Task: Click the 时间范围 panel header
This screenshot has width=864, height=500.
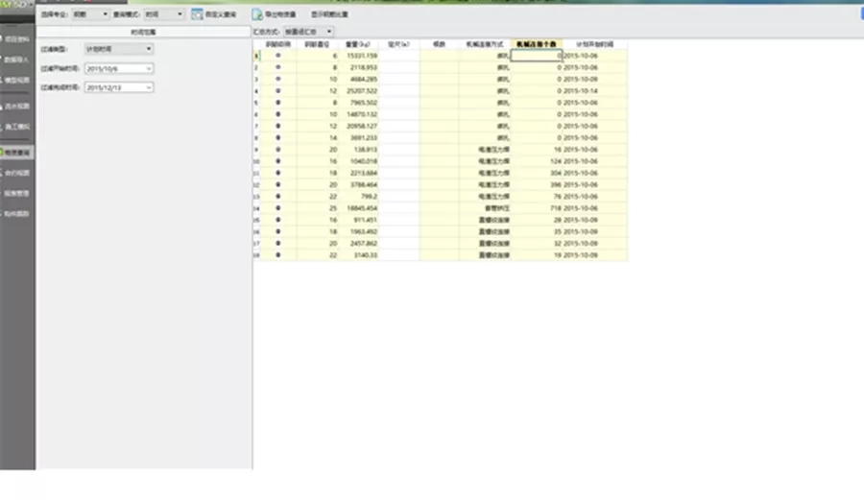Action: click(143, 32)
